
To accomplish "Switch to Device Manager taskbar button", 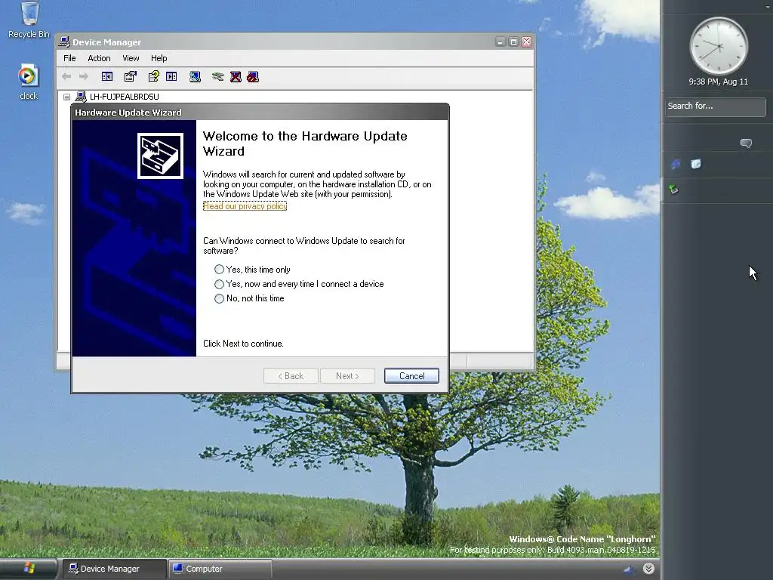I will point(115,569).
